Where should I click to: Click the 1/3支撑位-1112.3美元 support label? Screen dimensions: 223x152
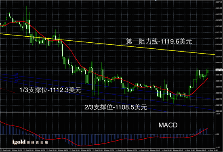tap(50, 90)
